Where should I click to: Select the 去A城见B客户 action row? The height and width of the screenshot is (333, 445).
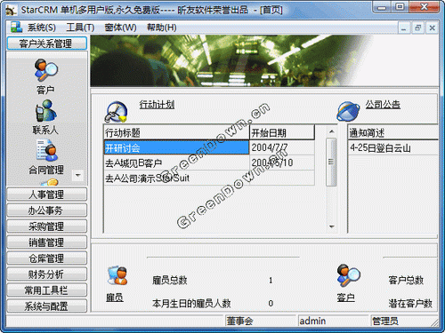click(209, 163)
